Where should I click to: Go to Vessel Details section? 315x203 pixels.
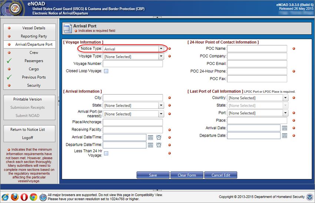(30, 28)
